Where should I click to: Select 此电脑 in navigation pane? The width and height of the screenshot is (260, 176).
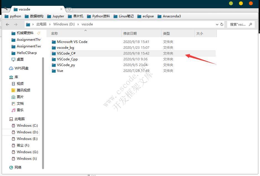click(x=17, y=119)
